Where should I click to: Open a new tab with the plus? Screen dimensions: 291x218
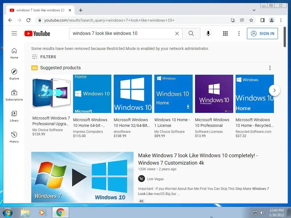pyautogui.click(x=80, y=10)
